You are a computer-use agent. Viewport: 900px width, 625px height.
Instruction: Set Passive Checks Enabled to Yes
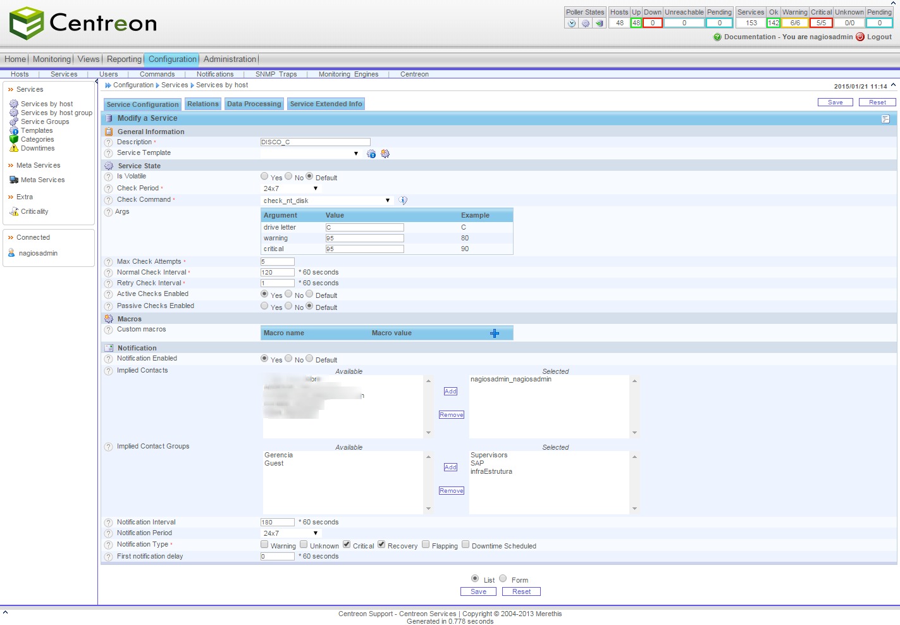(264, 306)
